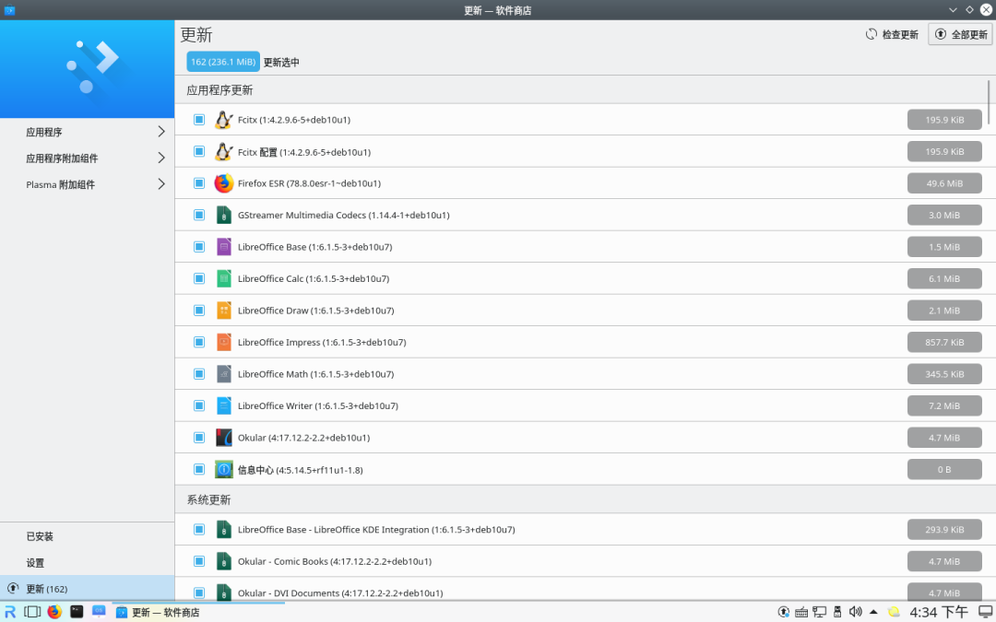The height and width of the screenshot is (622, 996).
Task: Open the application launcher in taskbar
Action: pyautogui.click(x=10, y=612)
